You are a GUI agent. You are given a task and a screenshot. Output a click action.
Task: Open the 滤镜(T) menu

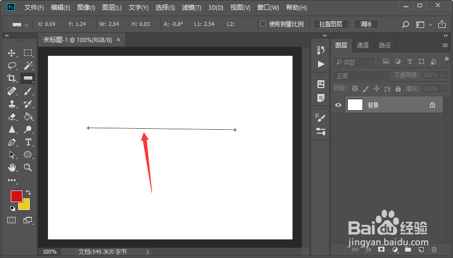pos(191,7)
